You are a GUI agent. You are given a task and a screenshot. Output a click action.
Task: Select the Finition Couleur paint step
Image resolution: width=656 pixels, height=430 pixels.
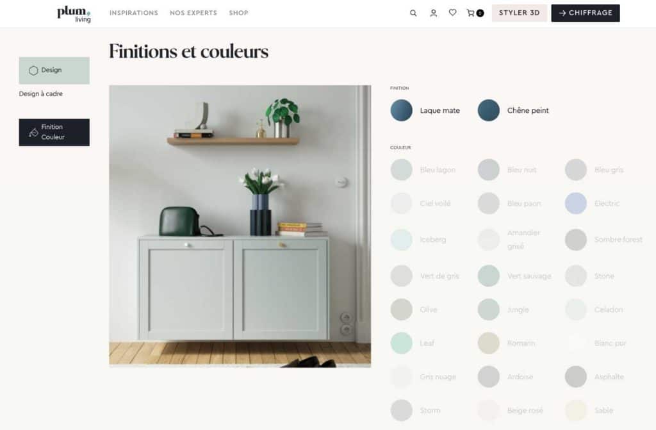[x=54, y=132]
